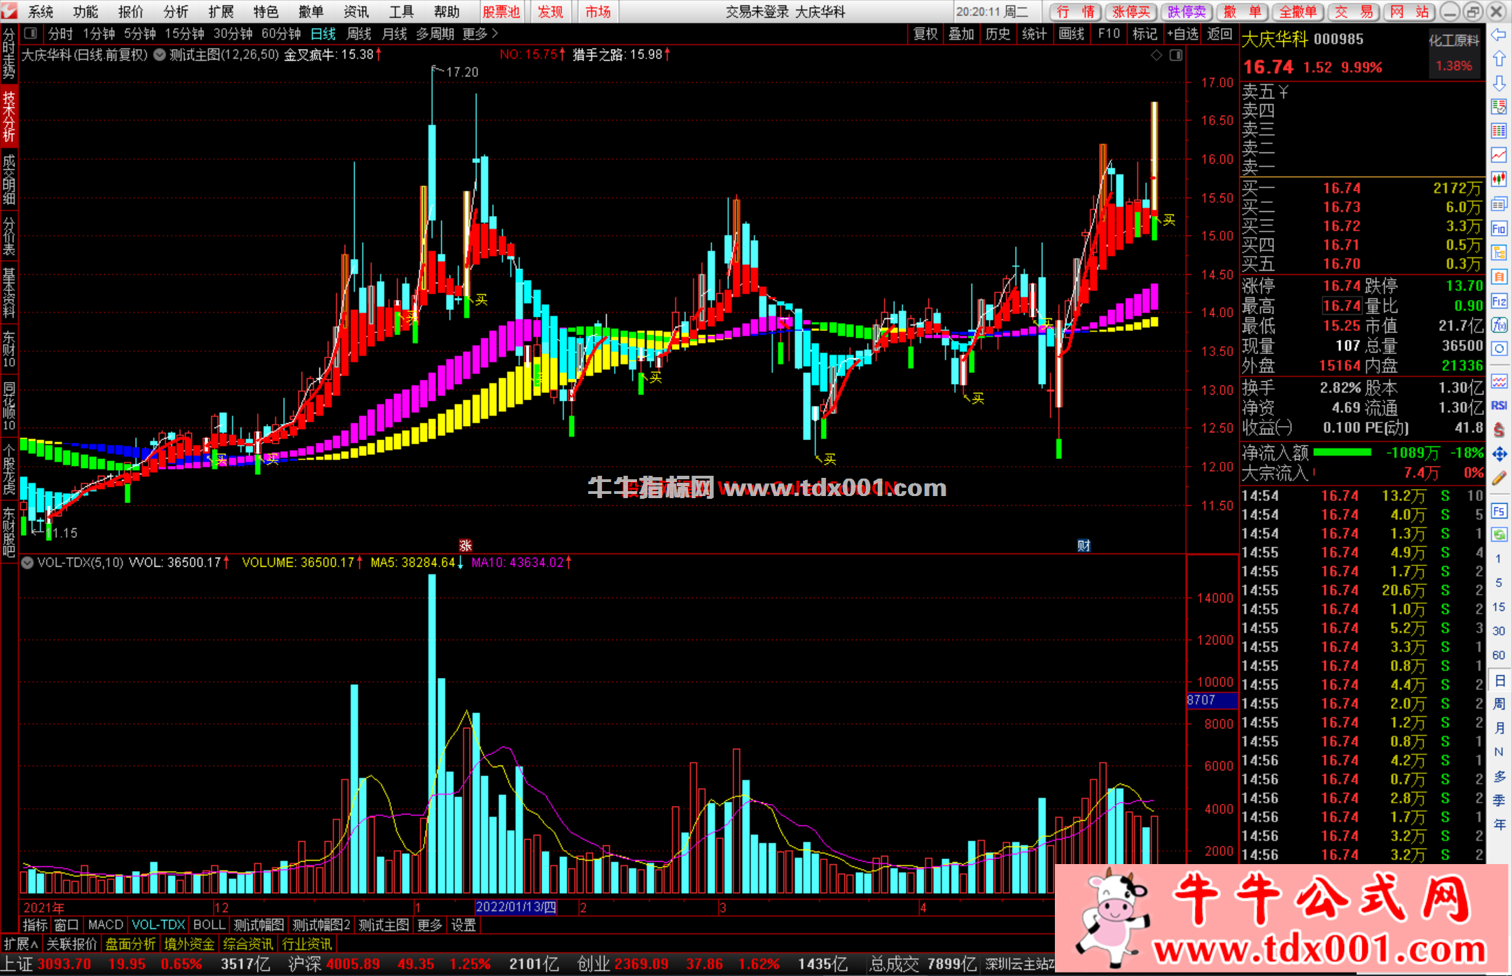Viewport: 1512px width, 976px height.
Task: Click the candlestick chart icon in right toolbar
Action: coord(1499,179)
